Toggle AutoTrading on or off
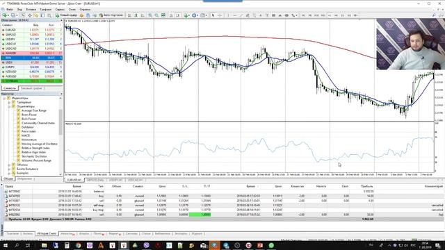The height and width of the screenshot is (250, 445). (x=111, y=15)
